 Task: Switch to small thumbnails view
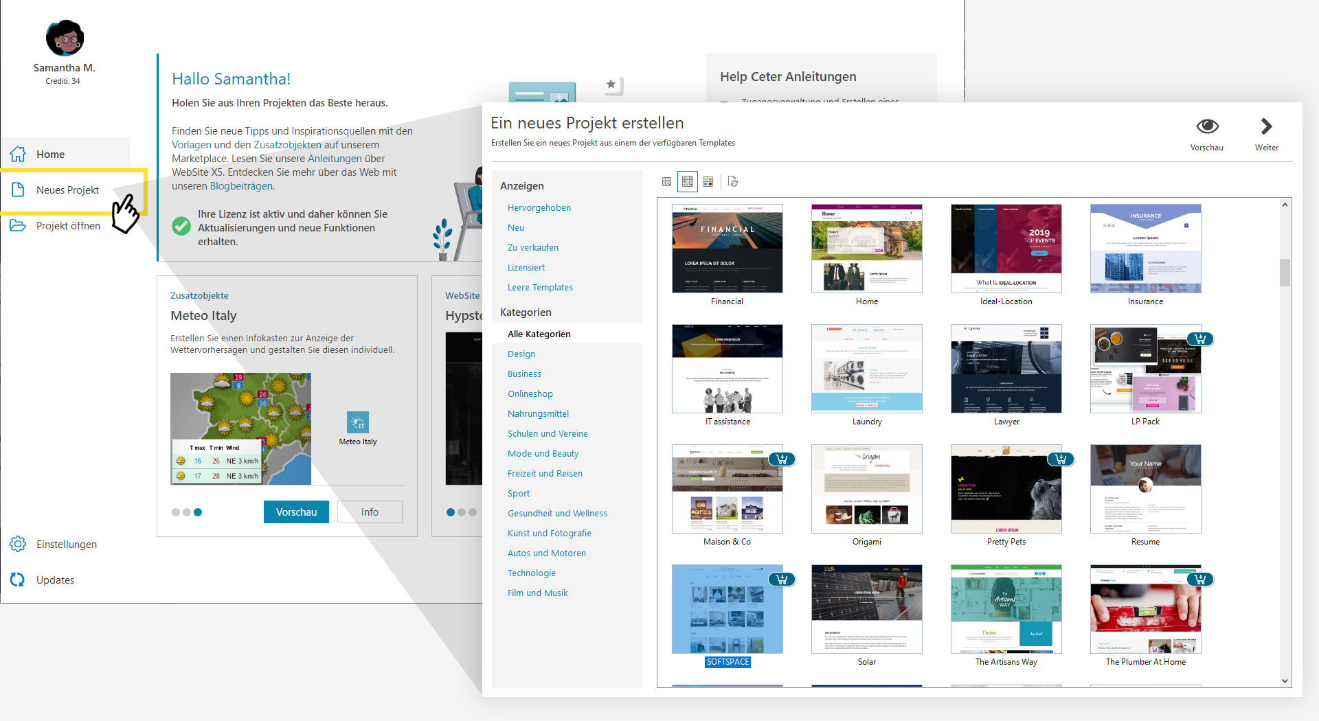point(666,182)
